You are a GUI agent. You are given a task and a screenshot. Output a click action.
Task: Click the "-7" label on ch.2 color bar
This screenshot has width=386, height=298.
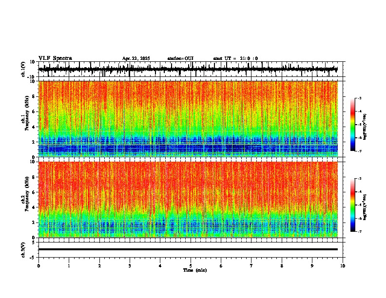point(359,231)
